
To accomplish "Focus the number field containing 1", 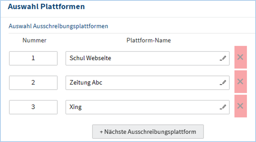I will 33,58.
